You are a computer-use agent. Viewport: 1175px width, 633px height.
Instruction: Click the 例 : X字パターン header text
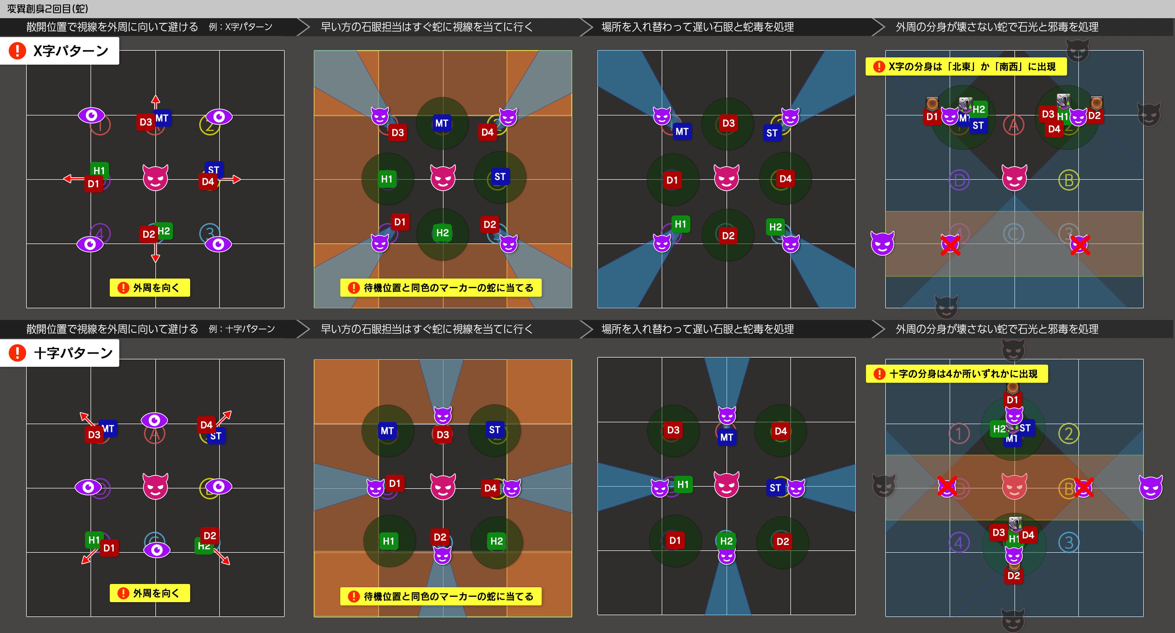[x=240, y=27]
